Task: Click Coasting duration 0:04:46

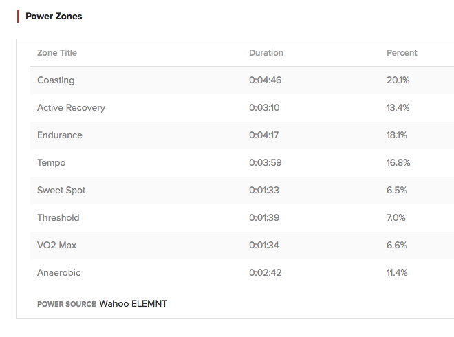Action: pos(265,80)
